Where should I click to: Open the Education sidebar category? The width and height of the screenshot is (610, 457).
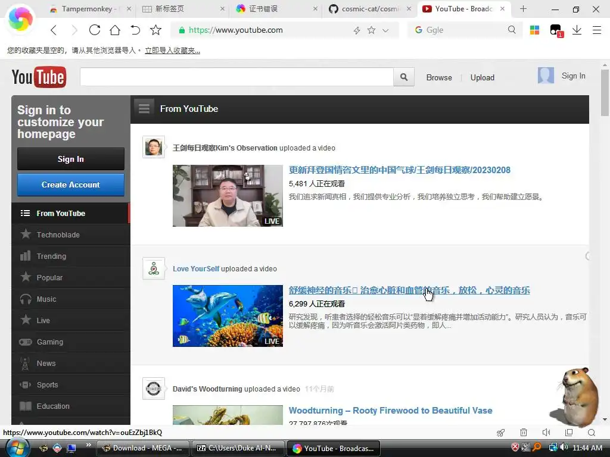click(x=71, y=406)
